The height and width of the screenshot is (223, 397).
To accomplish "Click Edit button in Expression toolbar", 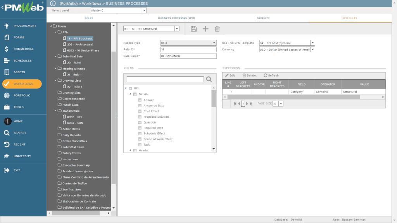I will 230,75.
